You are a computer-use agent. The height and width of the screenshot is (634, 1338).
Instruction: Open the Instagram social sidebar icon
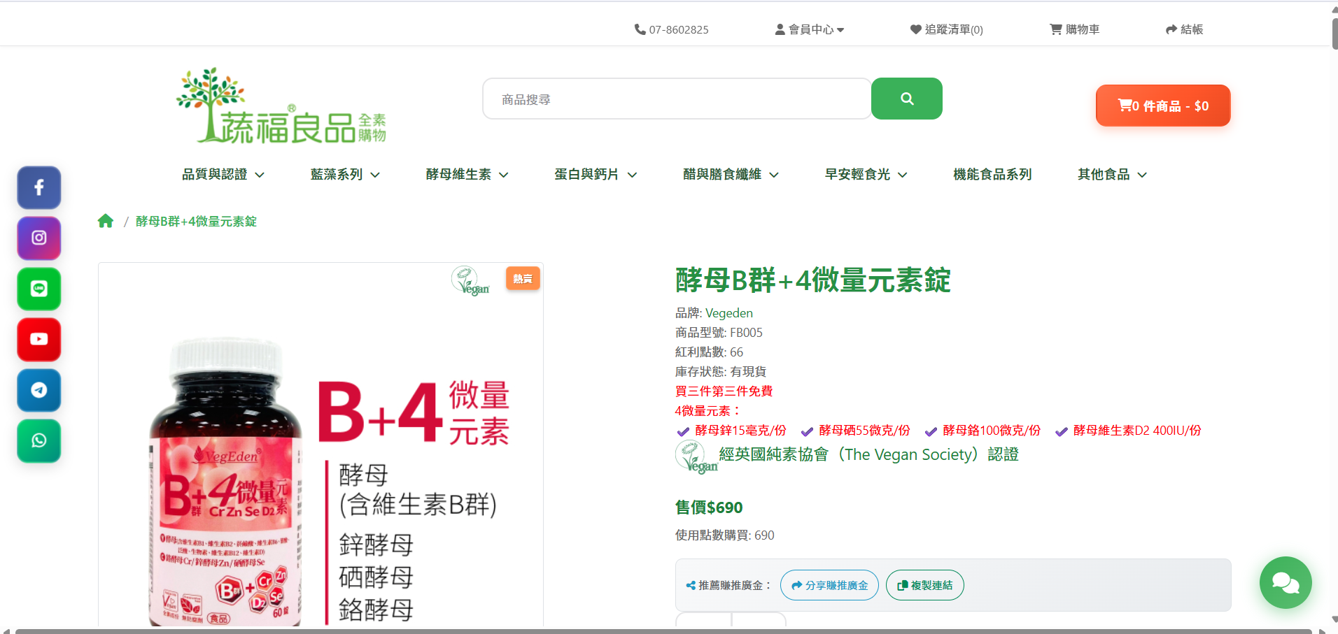click(39, 238)
